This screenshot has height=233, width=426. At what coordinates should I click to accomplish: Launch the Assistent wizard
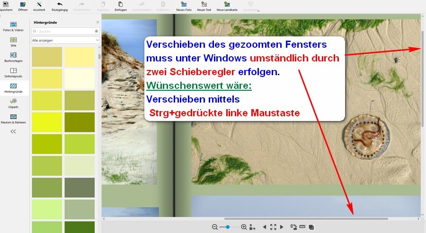pyautogui.click(x=39, y=4)
